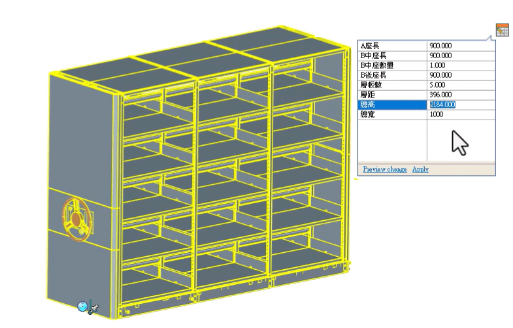Click the Apply link
The width and height of the screenshot is (513, 328).
(420, 169)
